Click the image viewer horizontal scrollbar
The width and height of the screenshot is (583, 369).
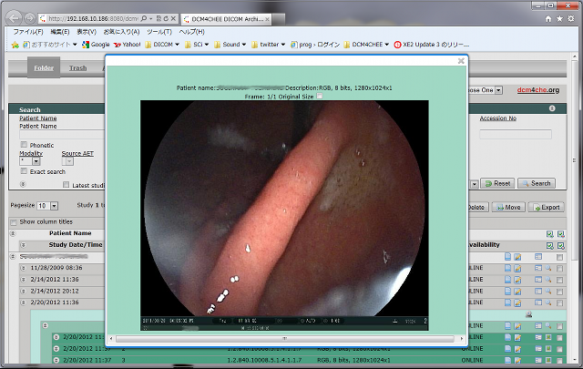pos(285,339)
